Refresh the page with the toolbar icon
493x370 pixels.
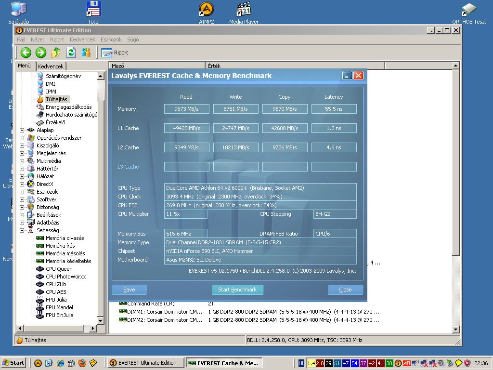(x=71, y=53)
